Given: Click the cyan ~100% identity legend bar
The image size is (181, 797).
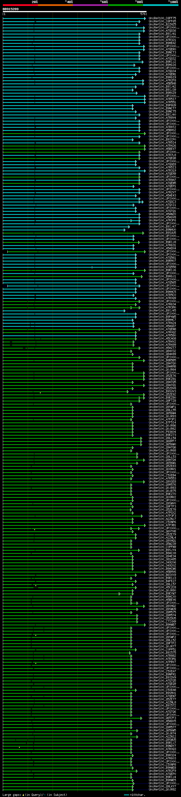Looking at the screenshot, I should [x=161, y=5].
